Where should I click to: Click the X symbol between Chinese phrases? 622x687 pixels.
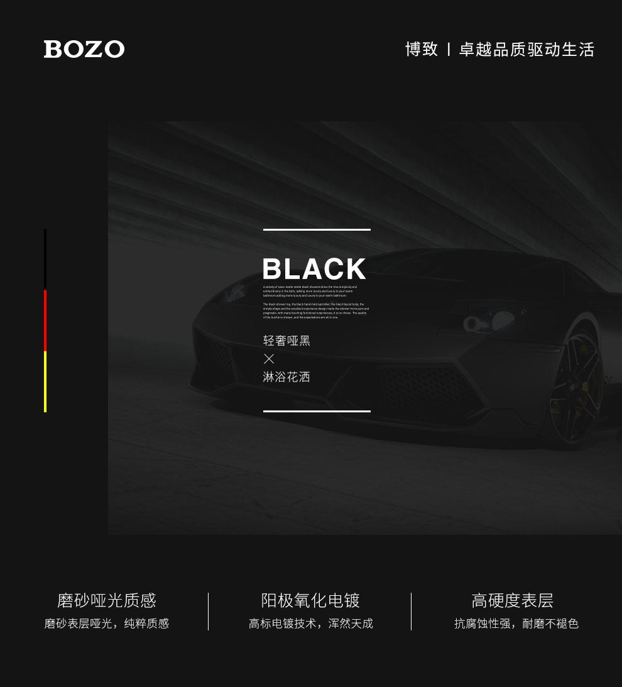pos(269,359)
